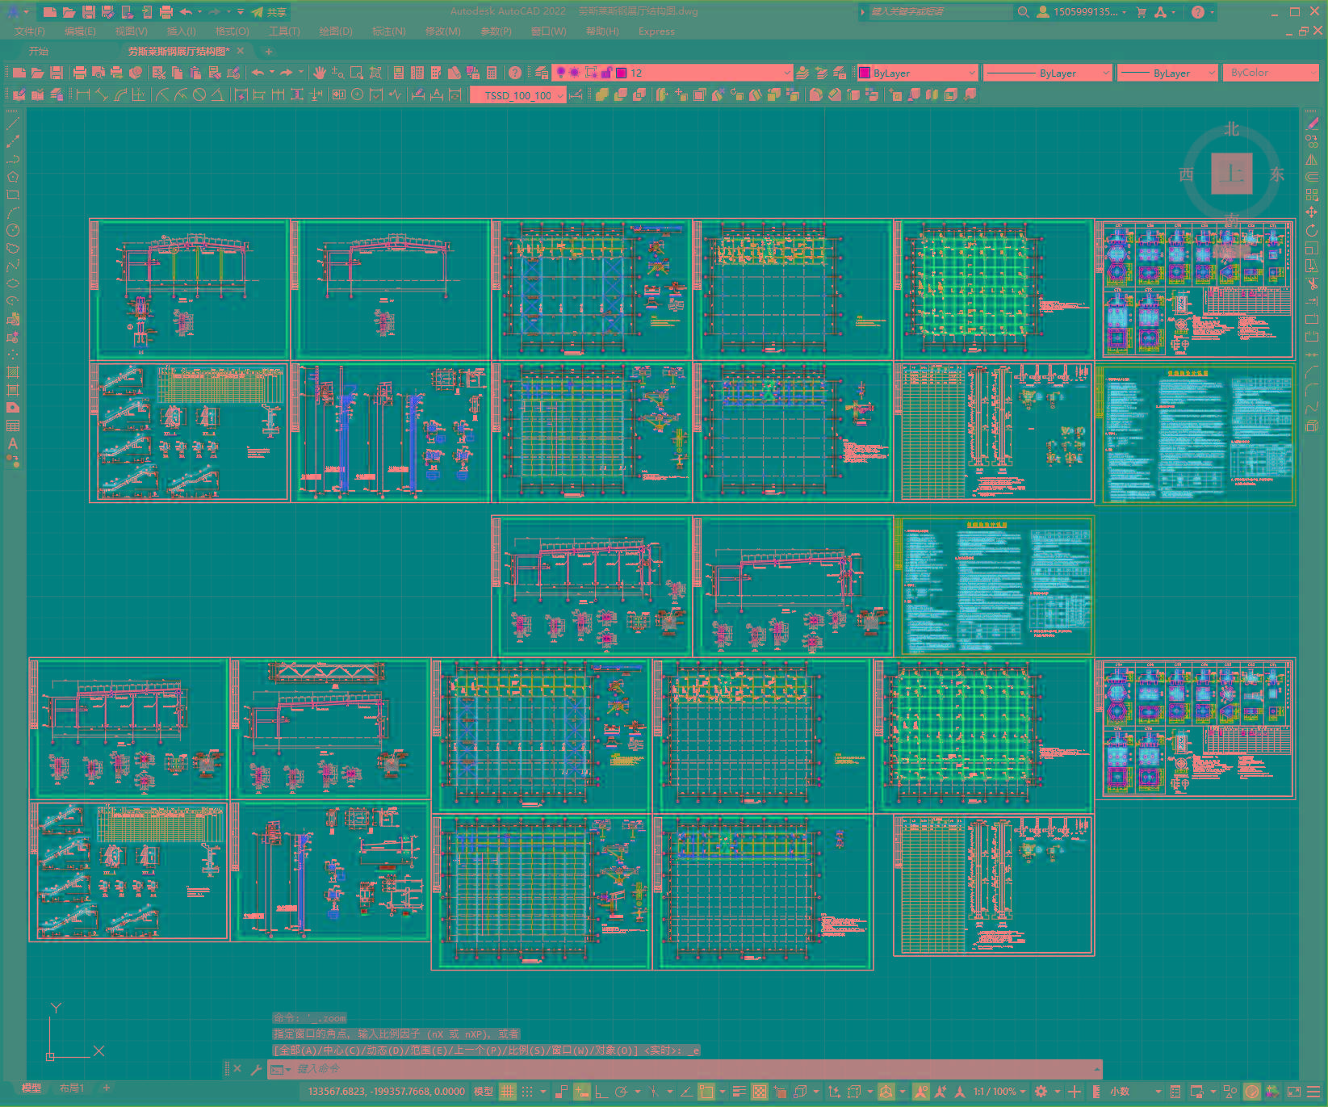Viewport: 1328px width, 1107px height.
Task: Click the Autodesk App Store cart icon
Action: [x=1142, y=12]
